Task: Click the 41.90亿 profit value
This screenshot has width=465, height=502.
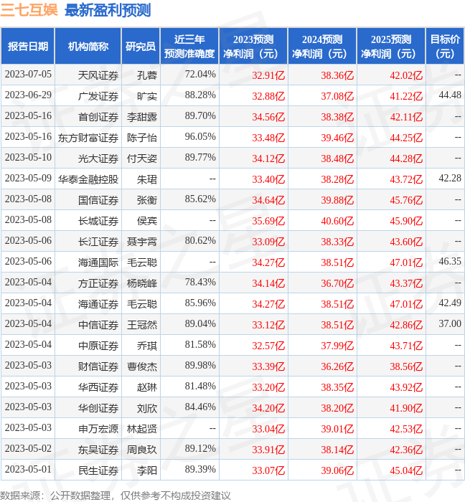Action: pyautogui.click(x=406, y=408)
